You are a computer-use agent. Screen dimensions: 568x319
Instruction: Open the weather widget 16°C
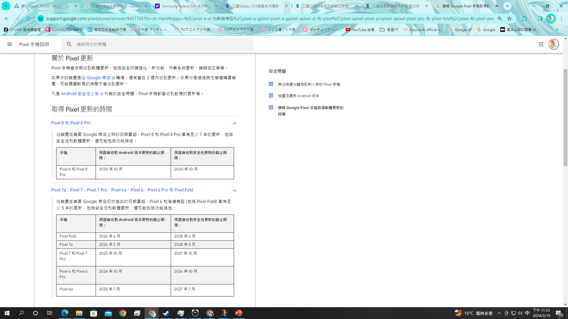pyautogui.click(x=474, y=313)
